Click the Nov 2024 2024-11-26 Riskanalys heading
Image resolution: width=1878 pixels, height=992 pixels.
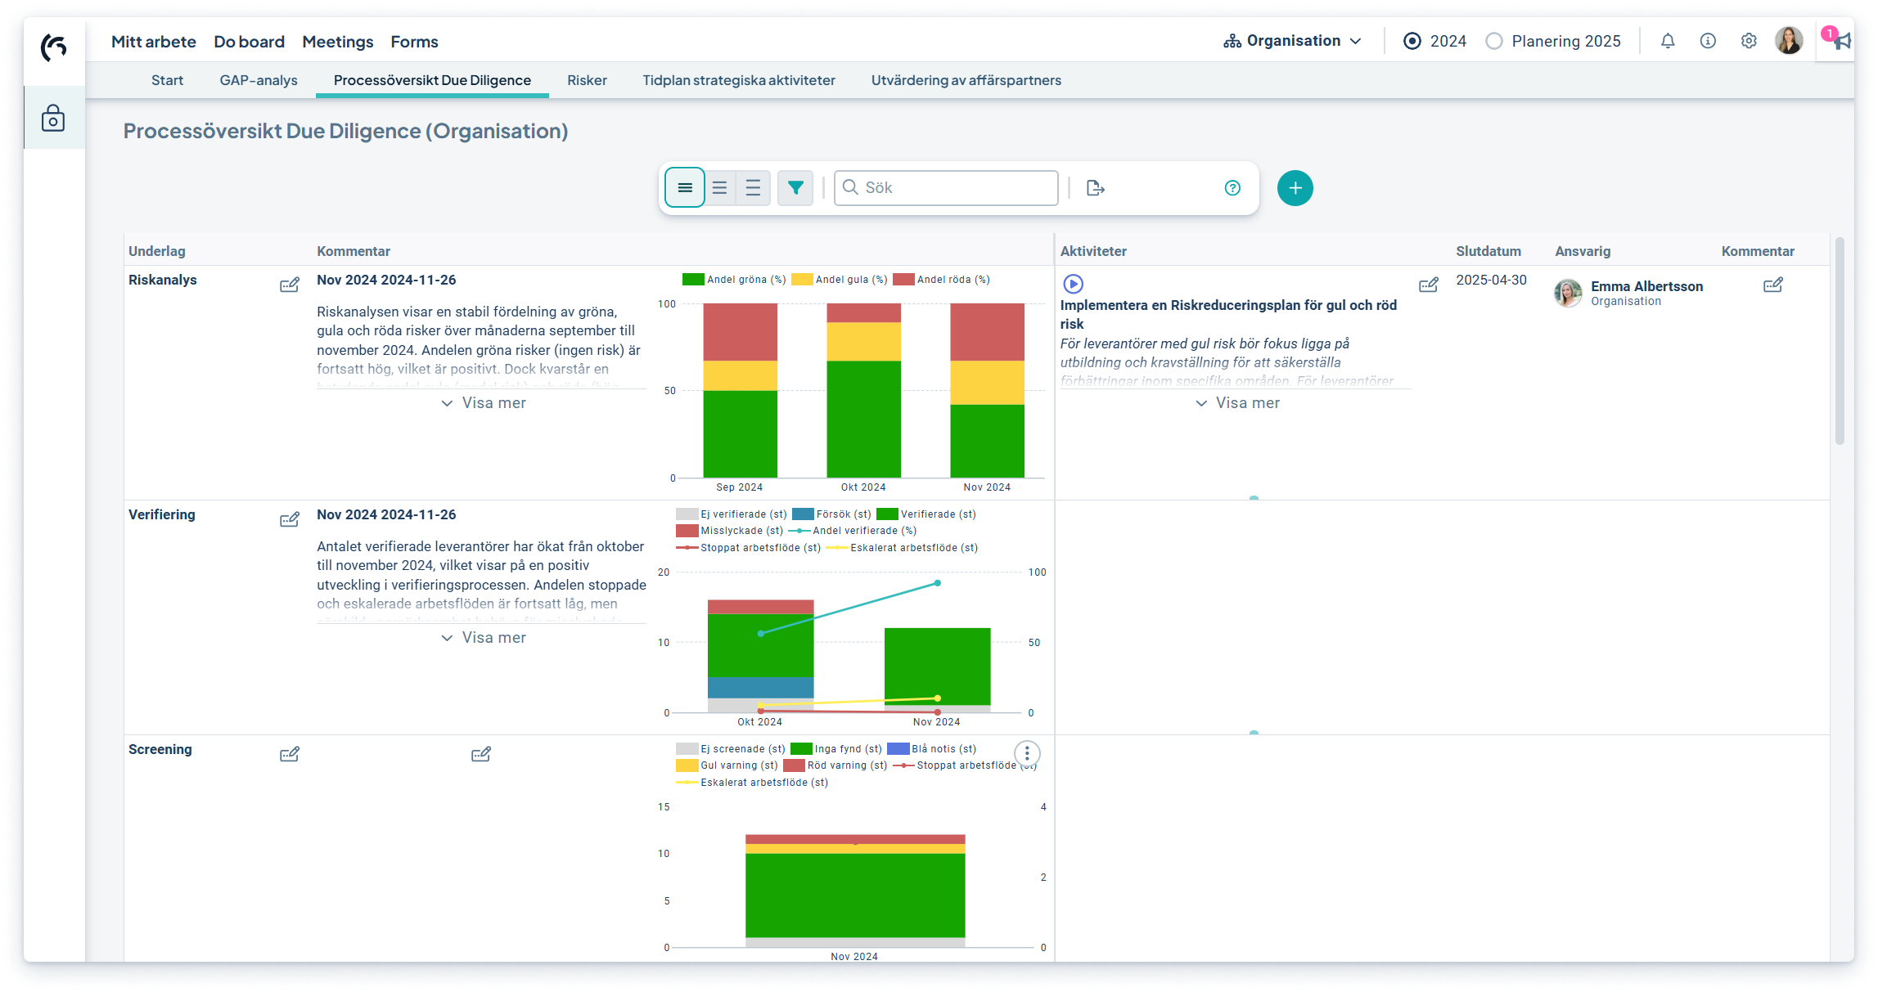(386, 280)
